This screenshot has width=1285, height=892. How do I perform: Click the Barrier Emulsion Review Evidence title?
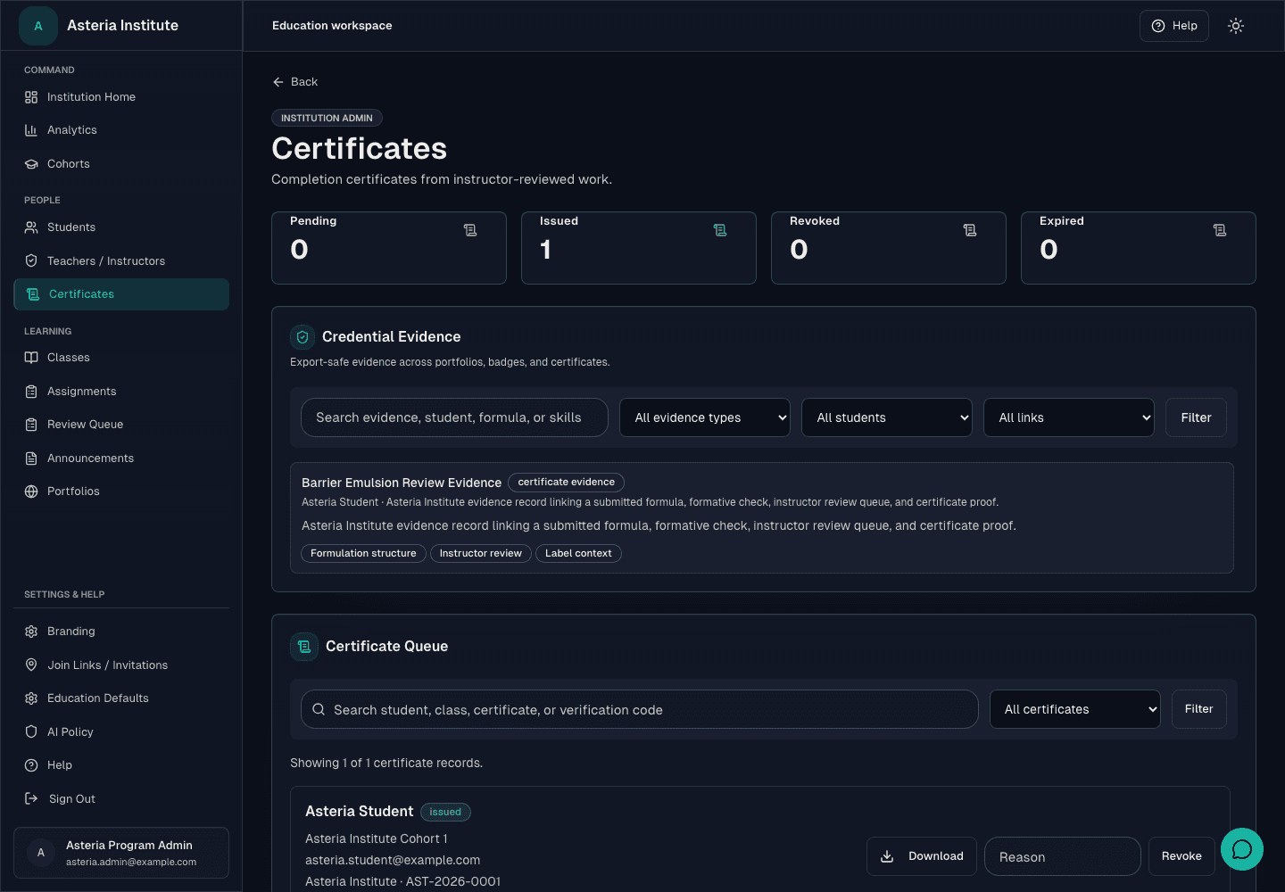tap(402, 483)
